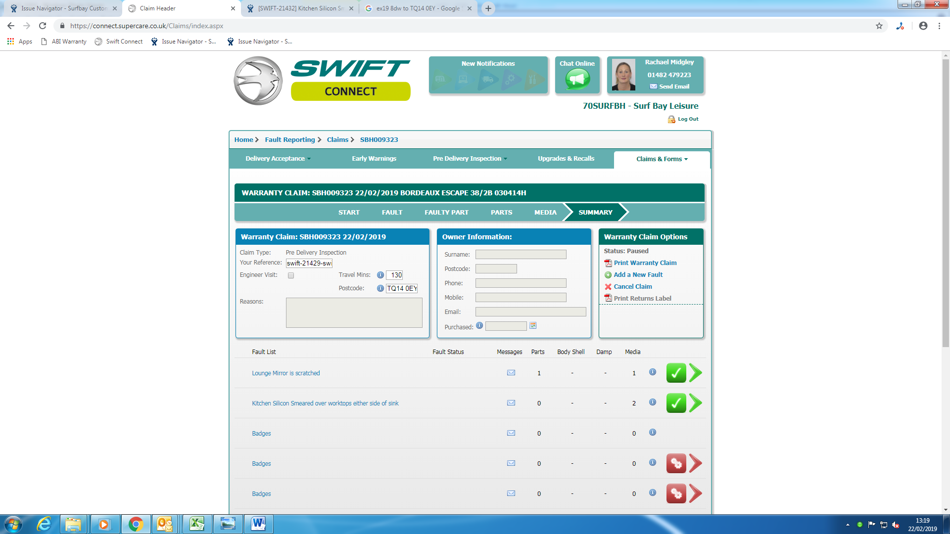Click the Cancel Claim link
This screenshot has width=950, height=534.
pyautogui.click(x=632, y=287)
